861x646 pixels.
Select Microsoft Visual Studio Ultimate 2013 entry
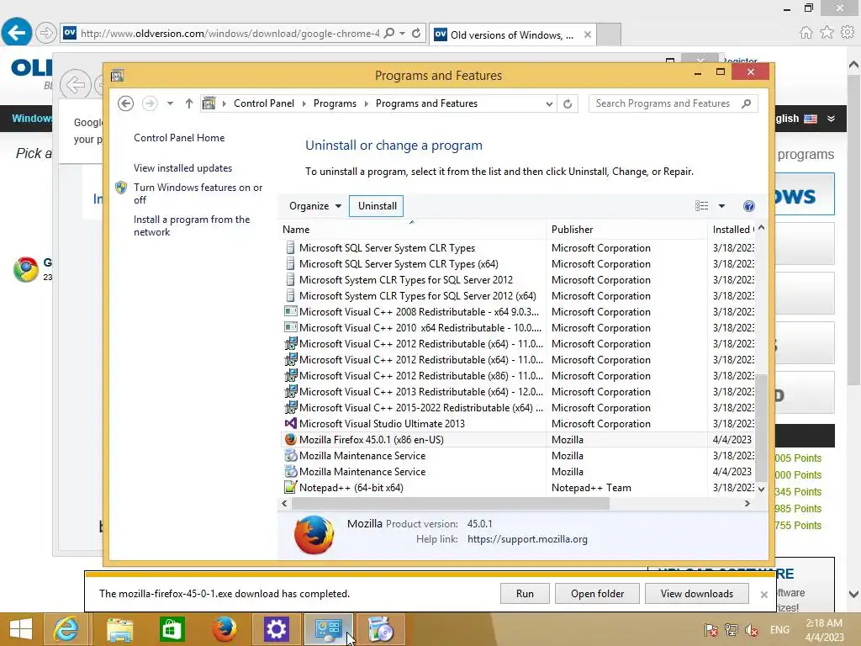(382, 424)
